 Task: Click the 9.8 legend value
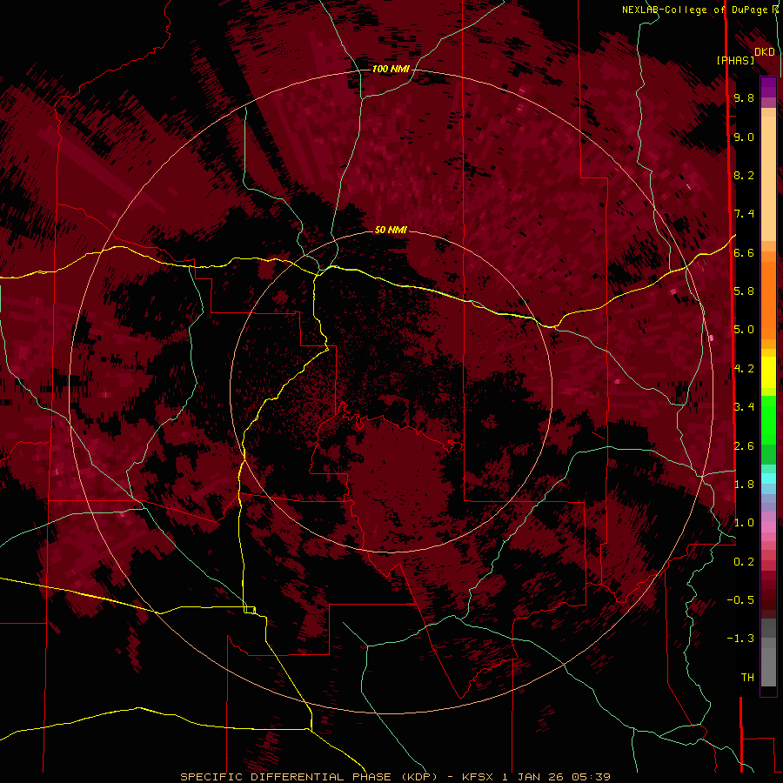(744, 97)
